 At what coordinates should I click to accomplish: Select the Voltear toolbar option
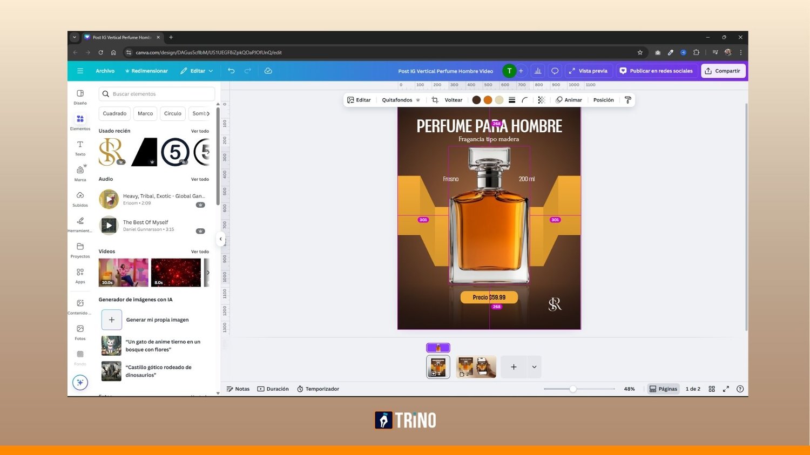(454, 100)
